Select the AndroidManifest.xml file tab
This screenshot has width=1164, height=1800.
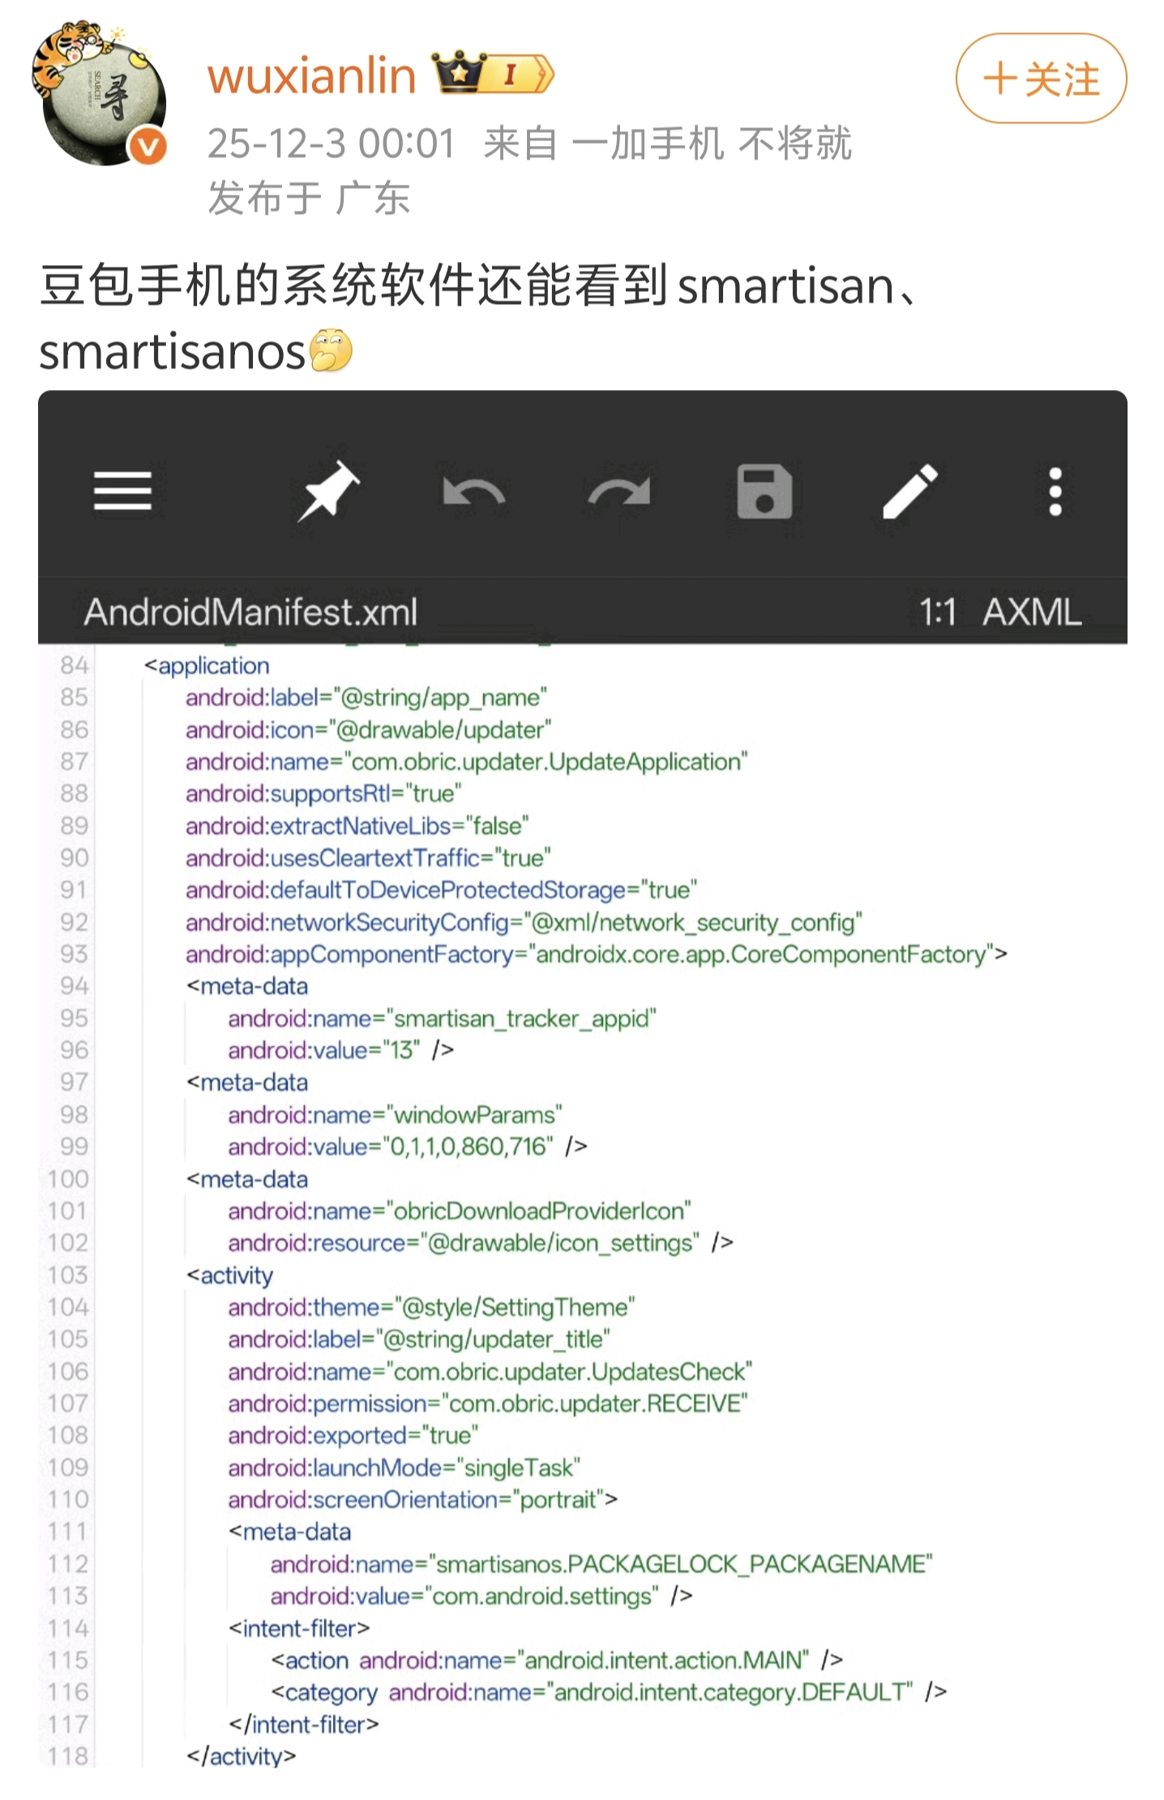[x=250, y=612]
